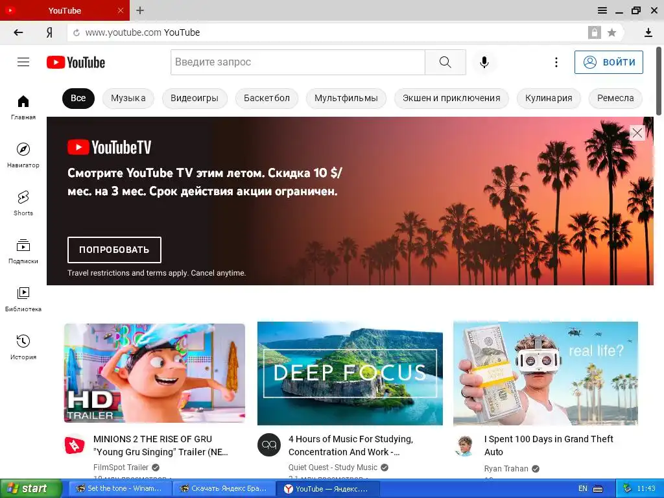This screenshot has height=498, width=664.
Task: Start voice search with microphone icon
Action: coord(484,62)
